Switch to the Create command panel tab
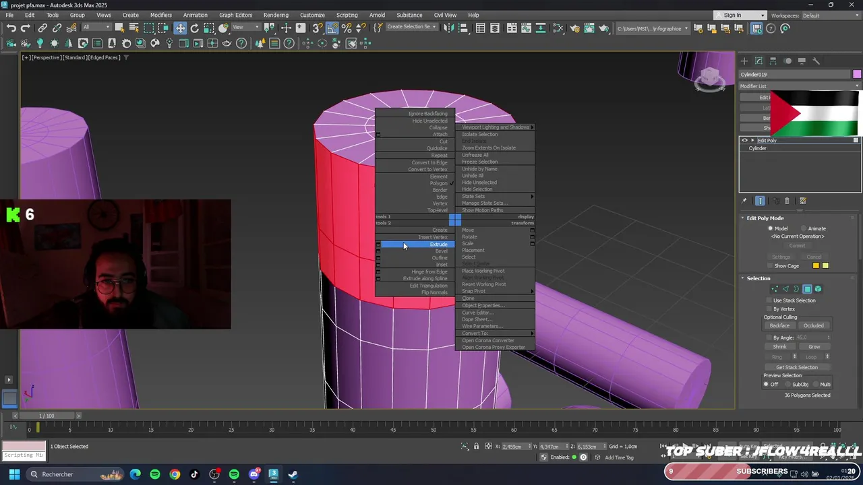863x485 pixels. coord(744,61)
